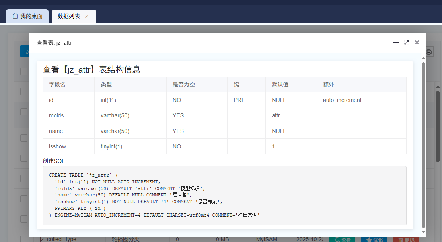Click the print icon behind the dialog
Viewport: 442px width, 242px height.
pos(429,52)
